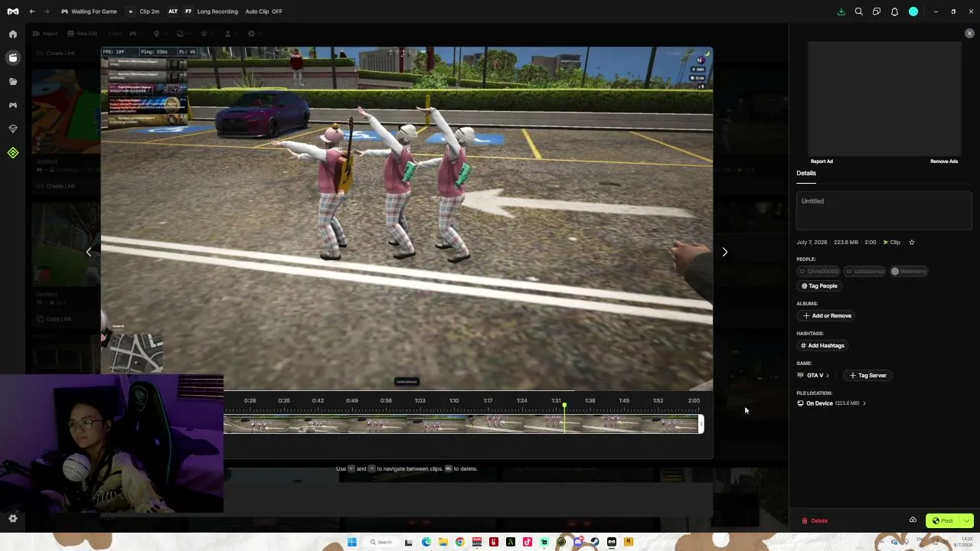980x551 pixels.
Task: Favorite the clip with the star icon
Action: (912, 243)
